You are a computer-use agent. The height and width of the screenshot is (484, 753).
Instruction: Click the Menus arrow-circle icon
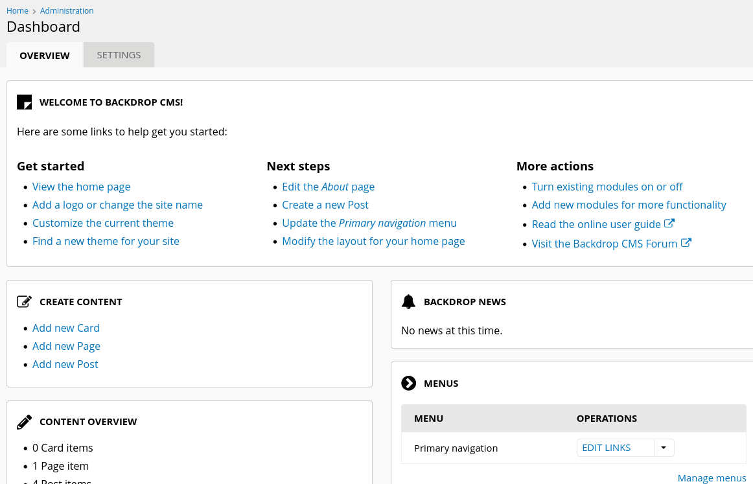[x=408, y=384]
